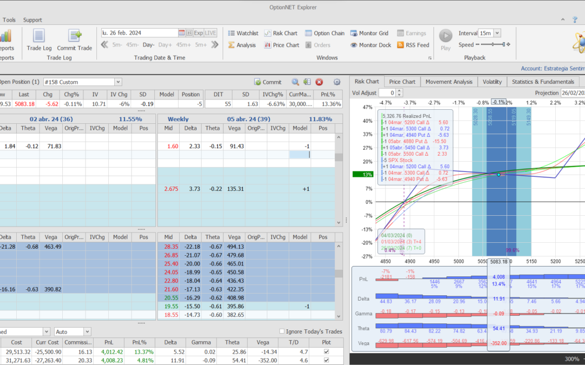Image resolution: width=585 pixels, height=365 pixels.
Task: Open the Option Chain window
Action: click(x=324, y=34)
